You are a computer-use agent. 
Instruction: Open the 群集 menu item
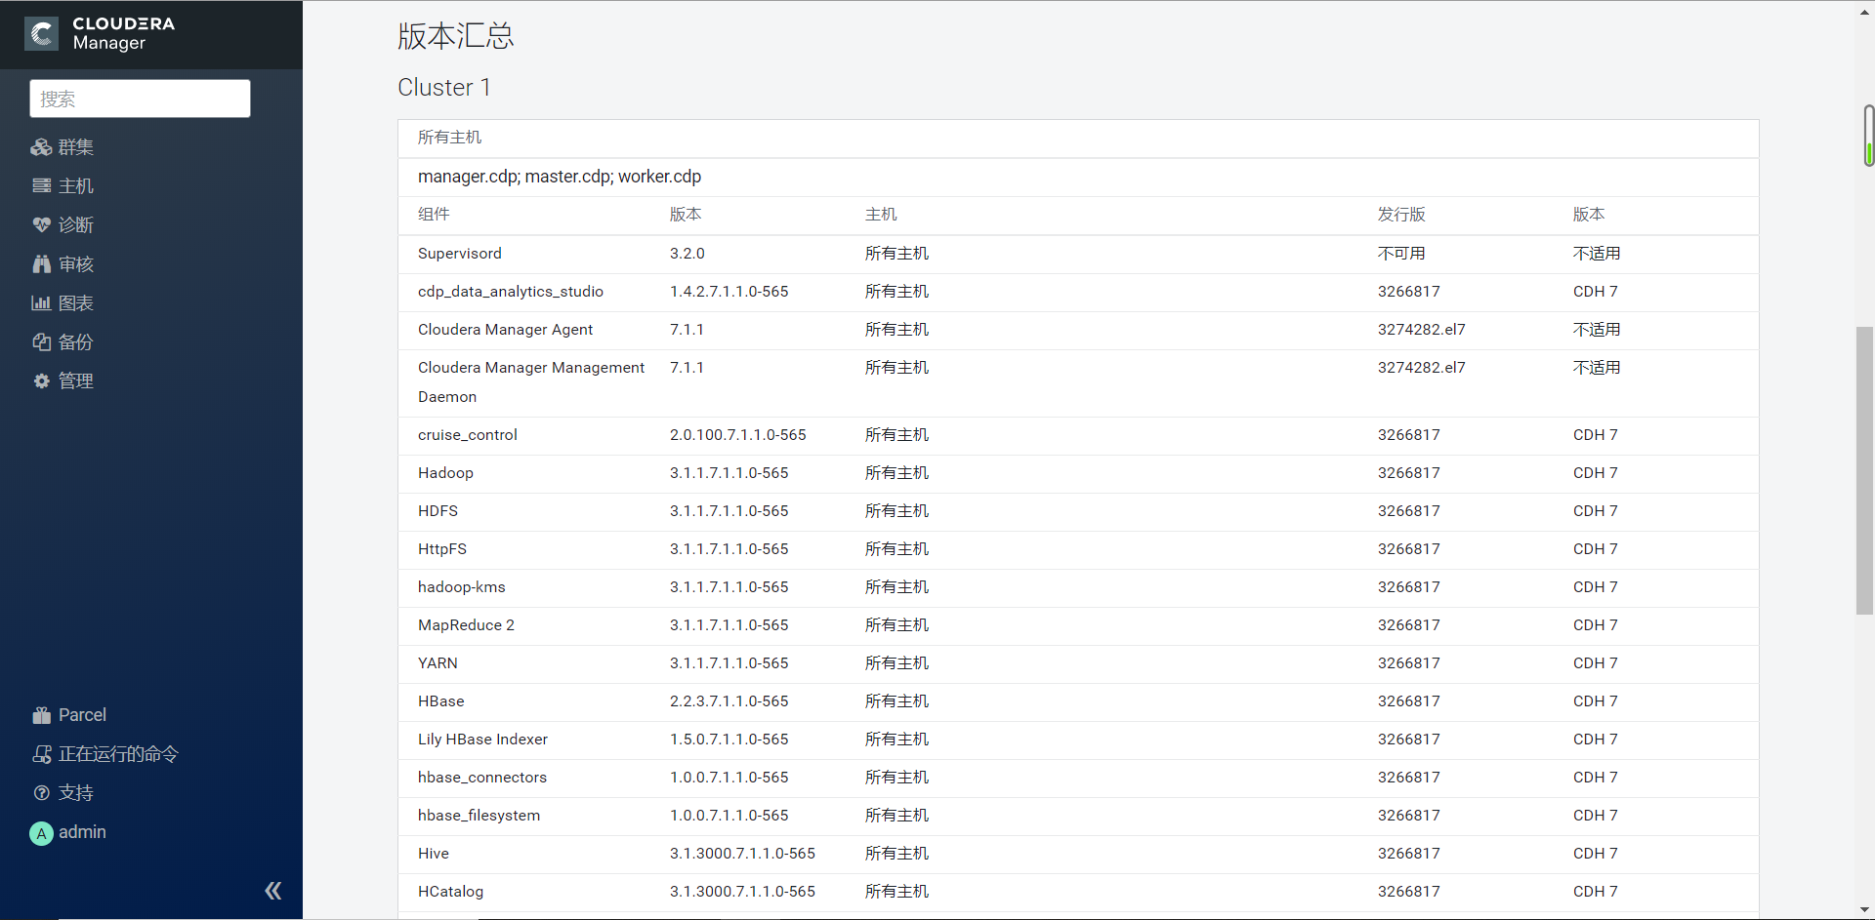tap(76, 147)
